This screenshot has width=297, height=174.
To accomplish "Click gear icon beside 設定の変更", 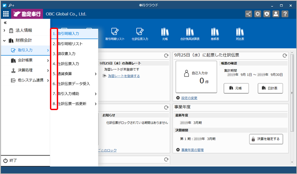I will [x=178, y=98].
